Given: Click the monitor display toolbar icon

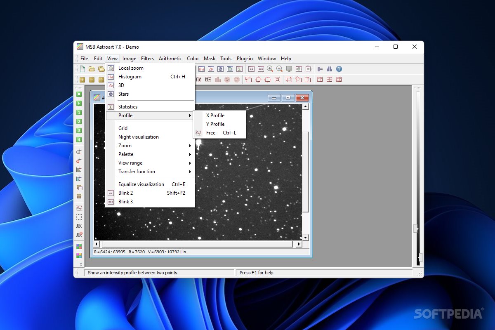Looking at the screenshot, I should (289, 69).
